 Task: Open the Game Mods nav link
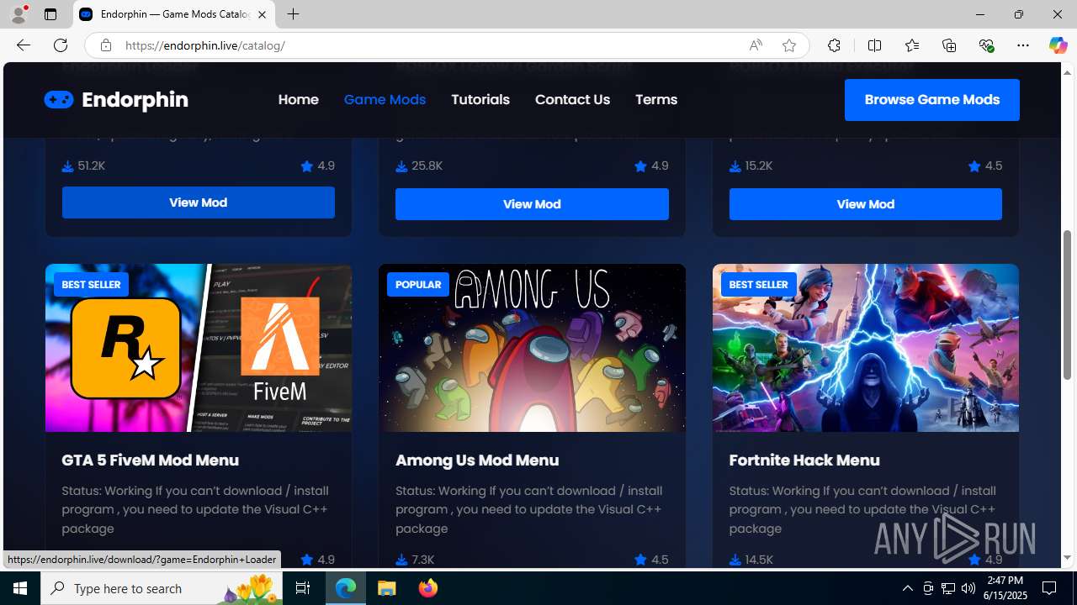pos(385,99)
